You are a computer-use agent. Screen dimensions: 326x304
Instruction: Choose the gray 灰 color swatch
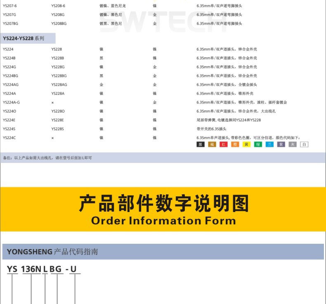[293, 144]
